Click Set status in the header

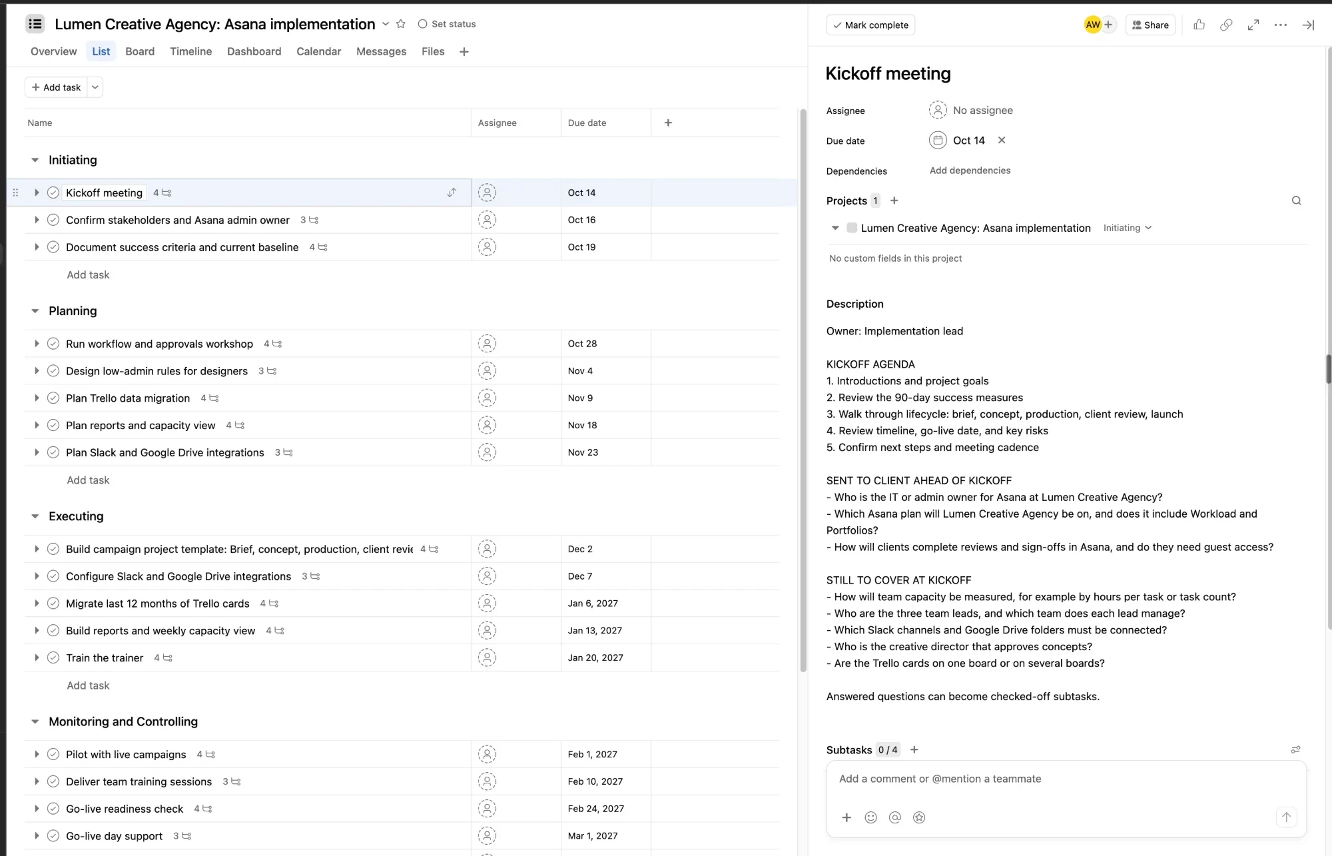point(447,24)
